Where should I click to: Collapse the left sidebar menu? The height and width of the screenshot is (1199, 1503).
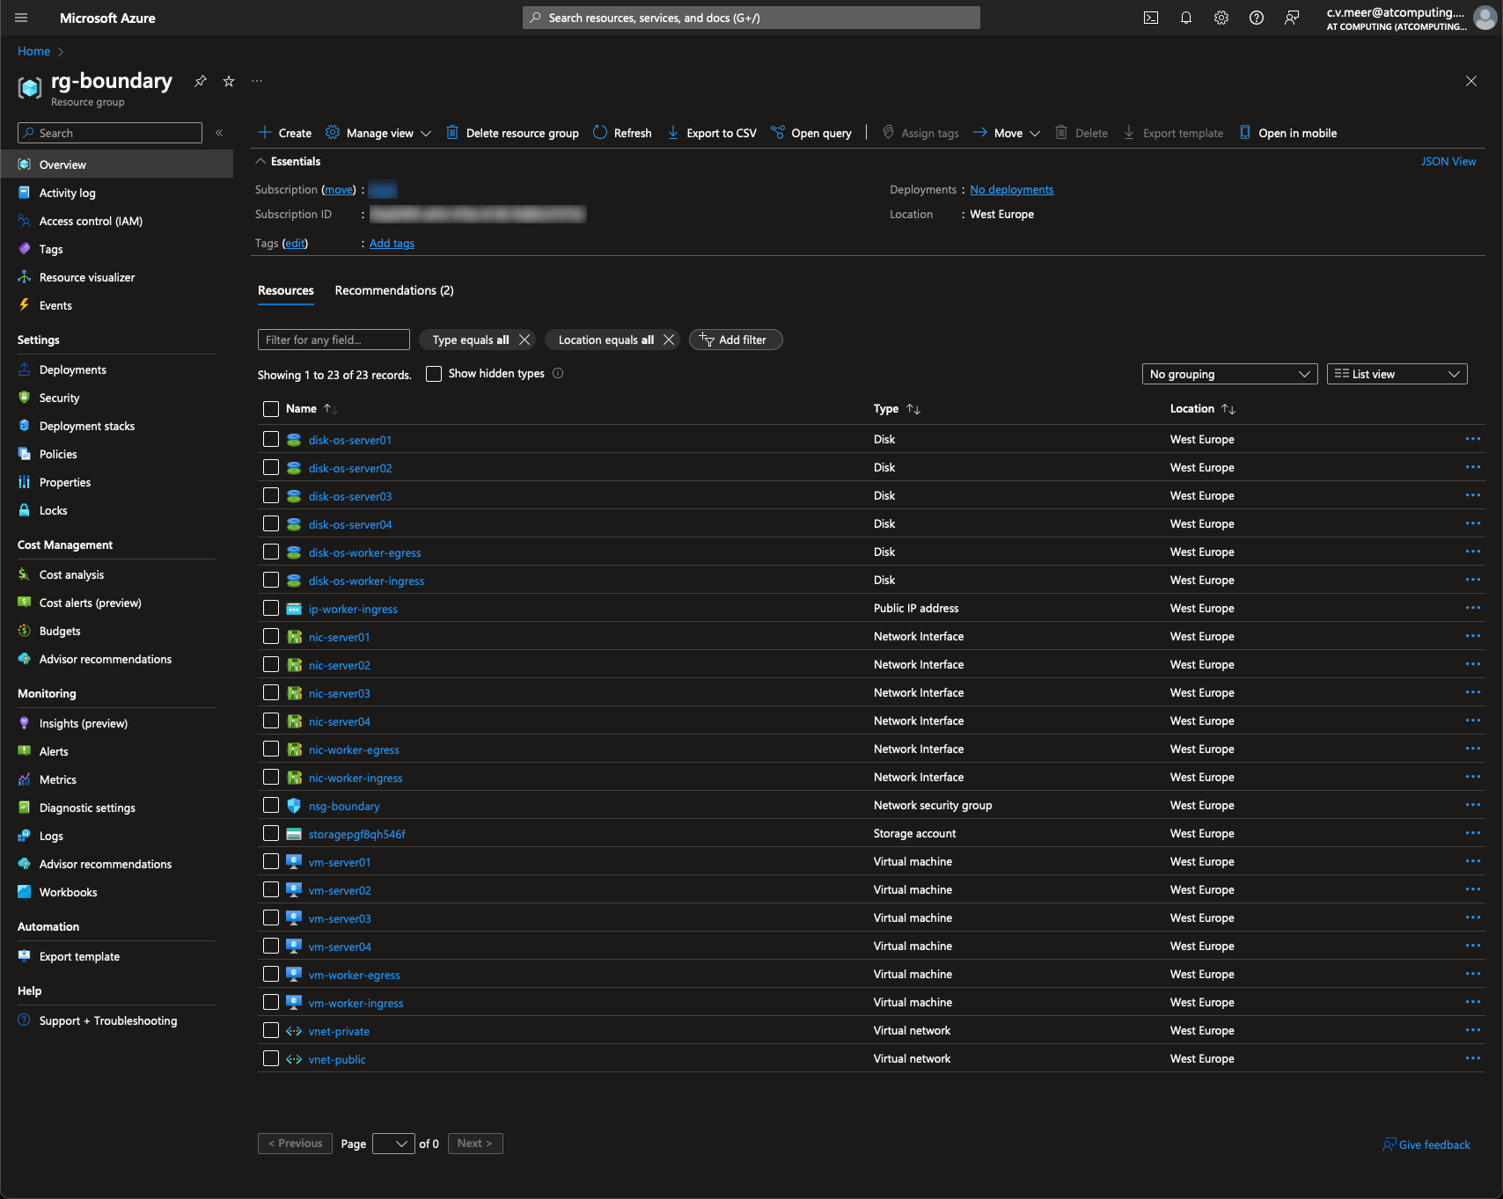[219, 133]
